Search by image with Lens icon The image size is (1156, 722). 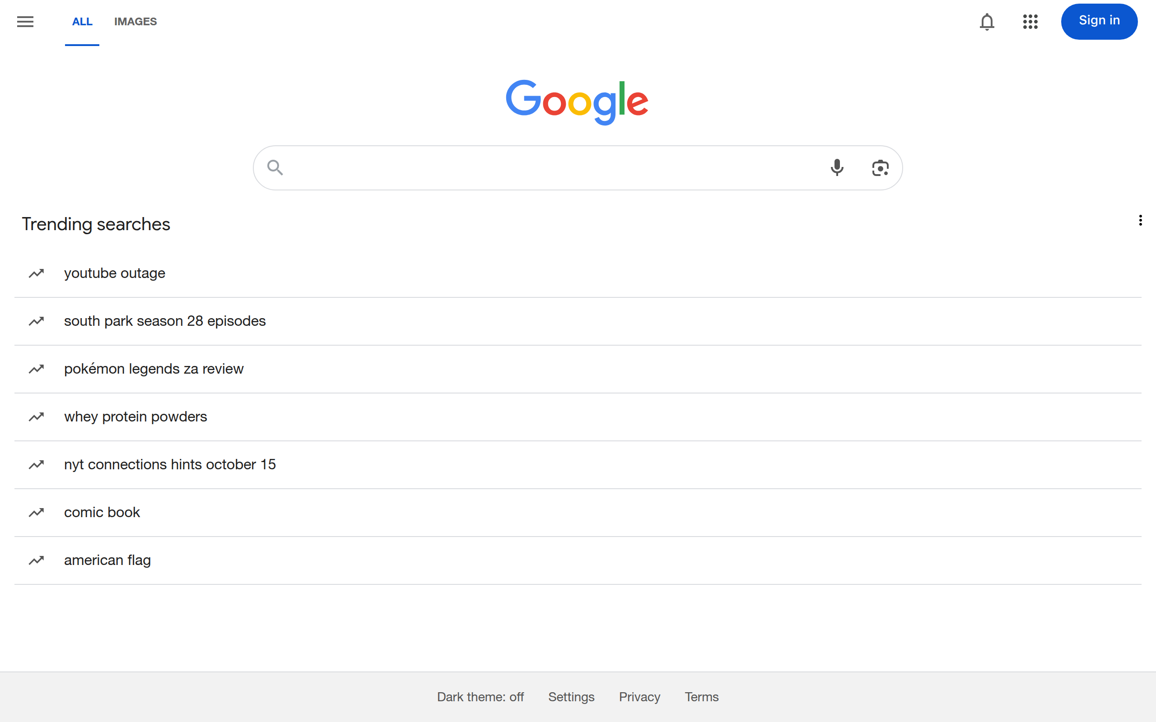click(x=880, y=167)
